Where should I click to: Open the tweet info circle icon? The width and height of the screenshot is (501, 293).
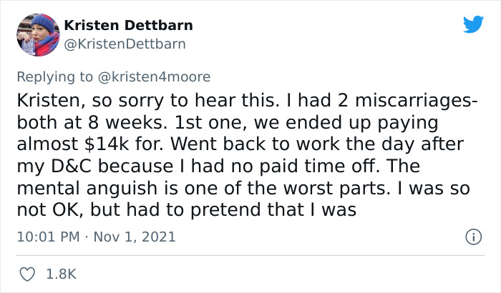pyautogui.click(x=471, y=236)
